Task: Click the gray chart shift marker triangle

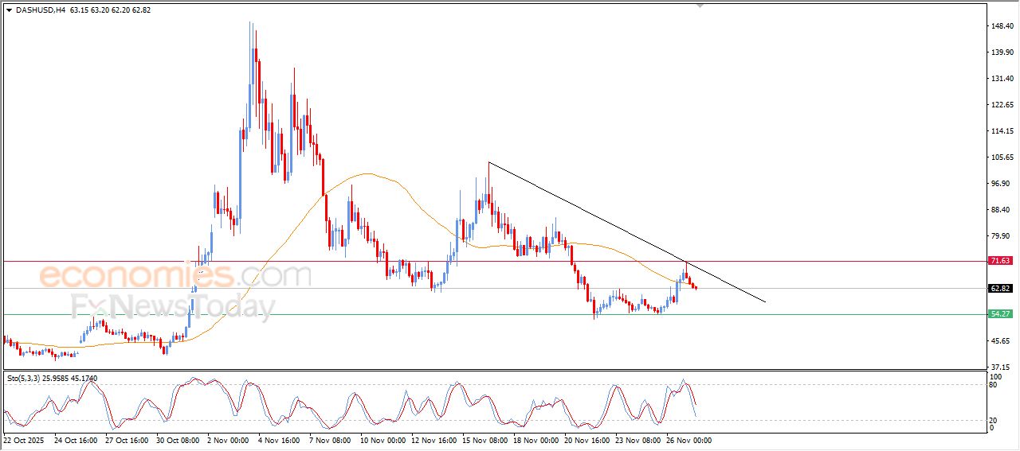Action: 700,6
